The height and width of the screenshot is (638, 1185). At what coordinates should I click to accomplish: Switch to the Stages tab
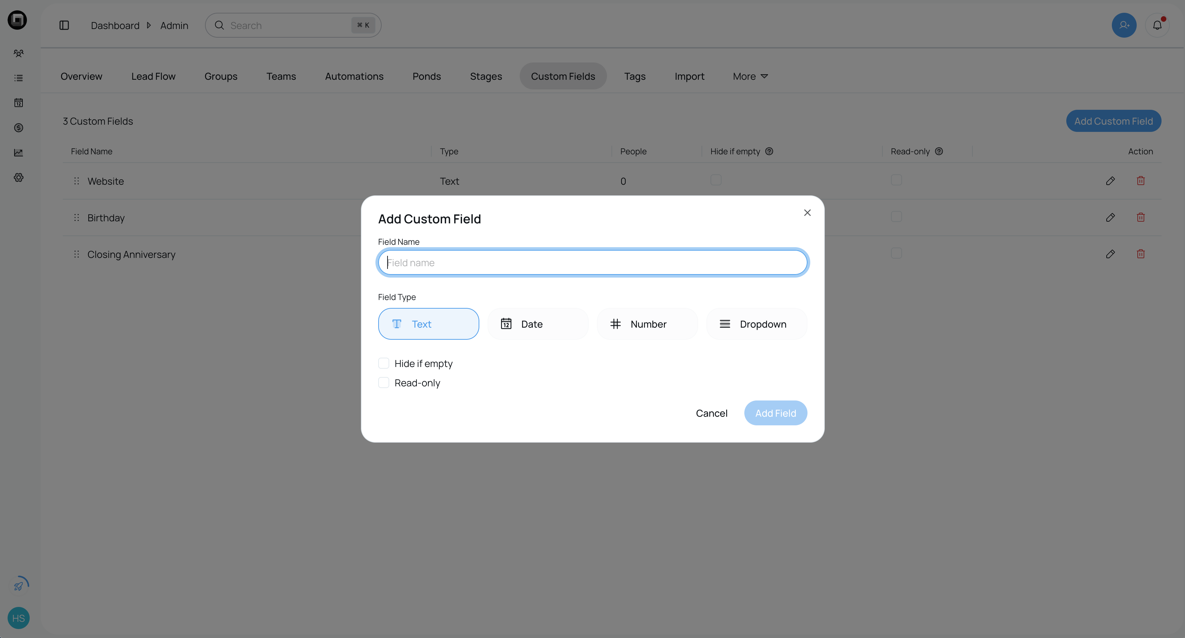point(486,76)
